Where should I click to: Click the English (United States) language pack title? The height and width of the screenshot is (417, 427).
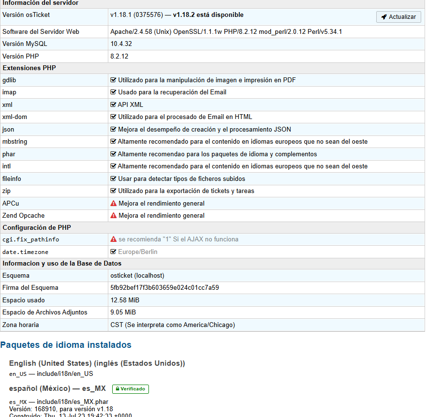point(97,363)
